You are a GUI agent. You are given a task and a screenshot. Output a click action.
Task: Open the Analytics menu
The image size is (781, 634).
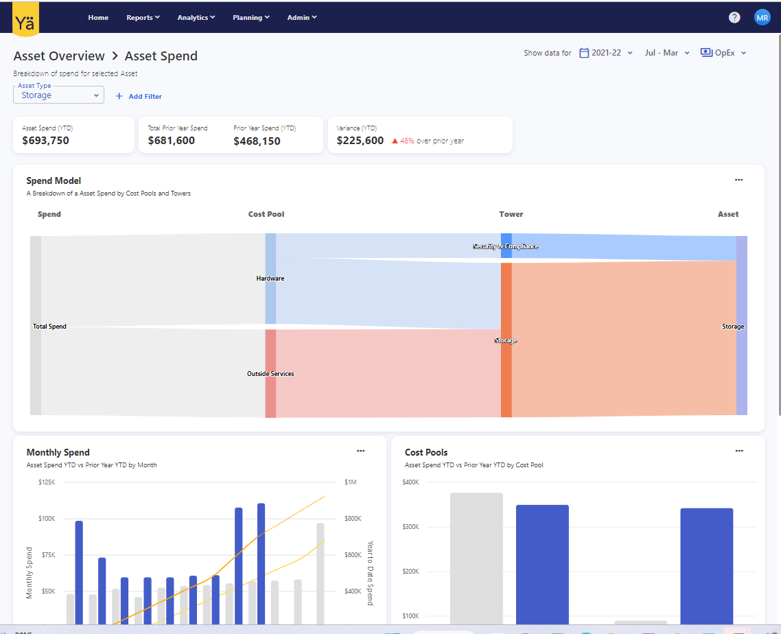point(196,18)
